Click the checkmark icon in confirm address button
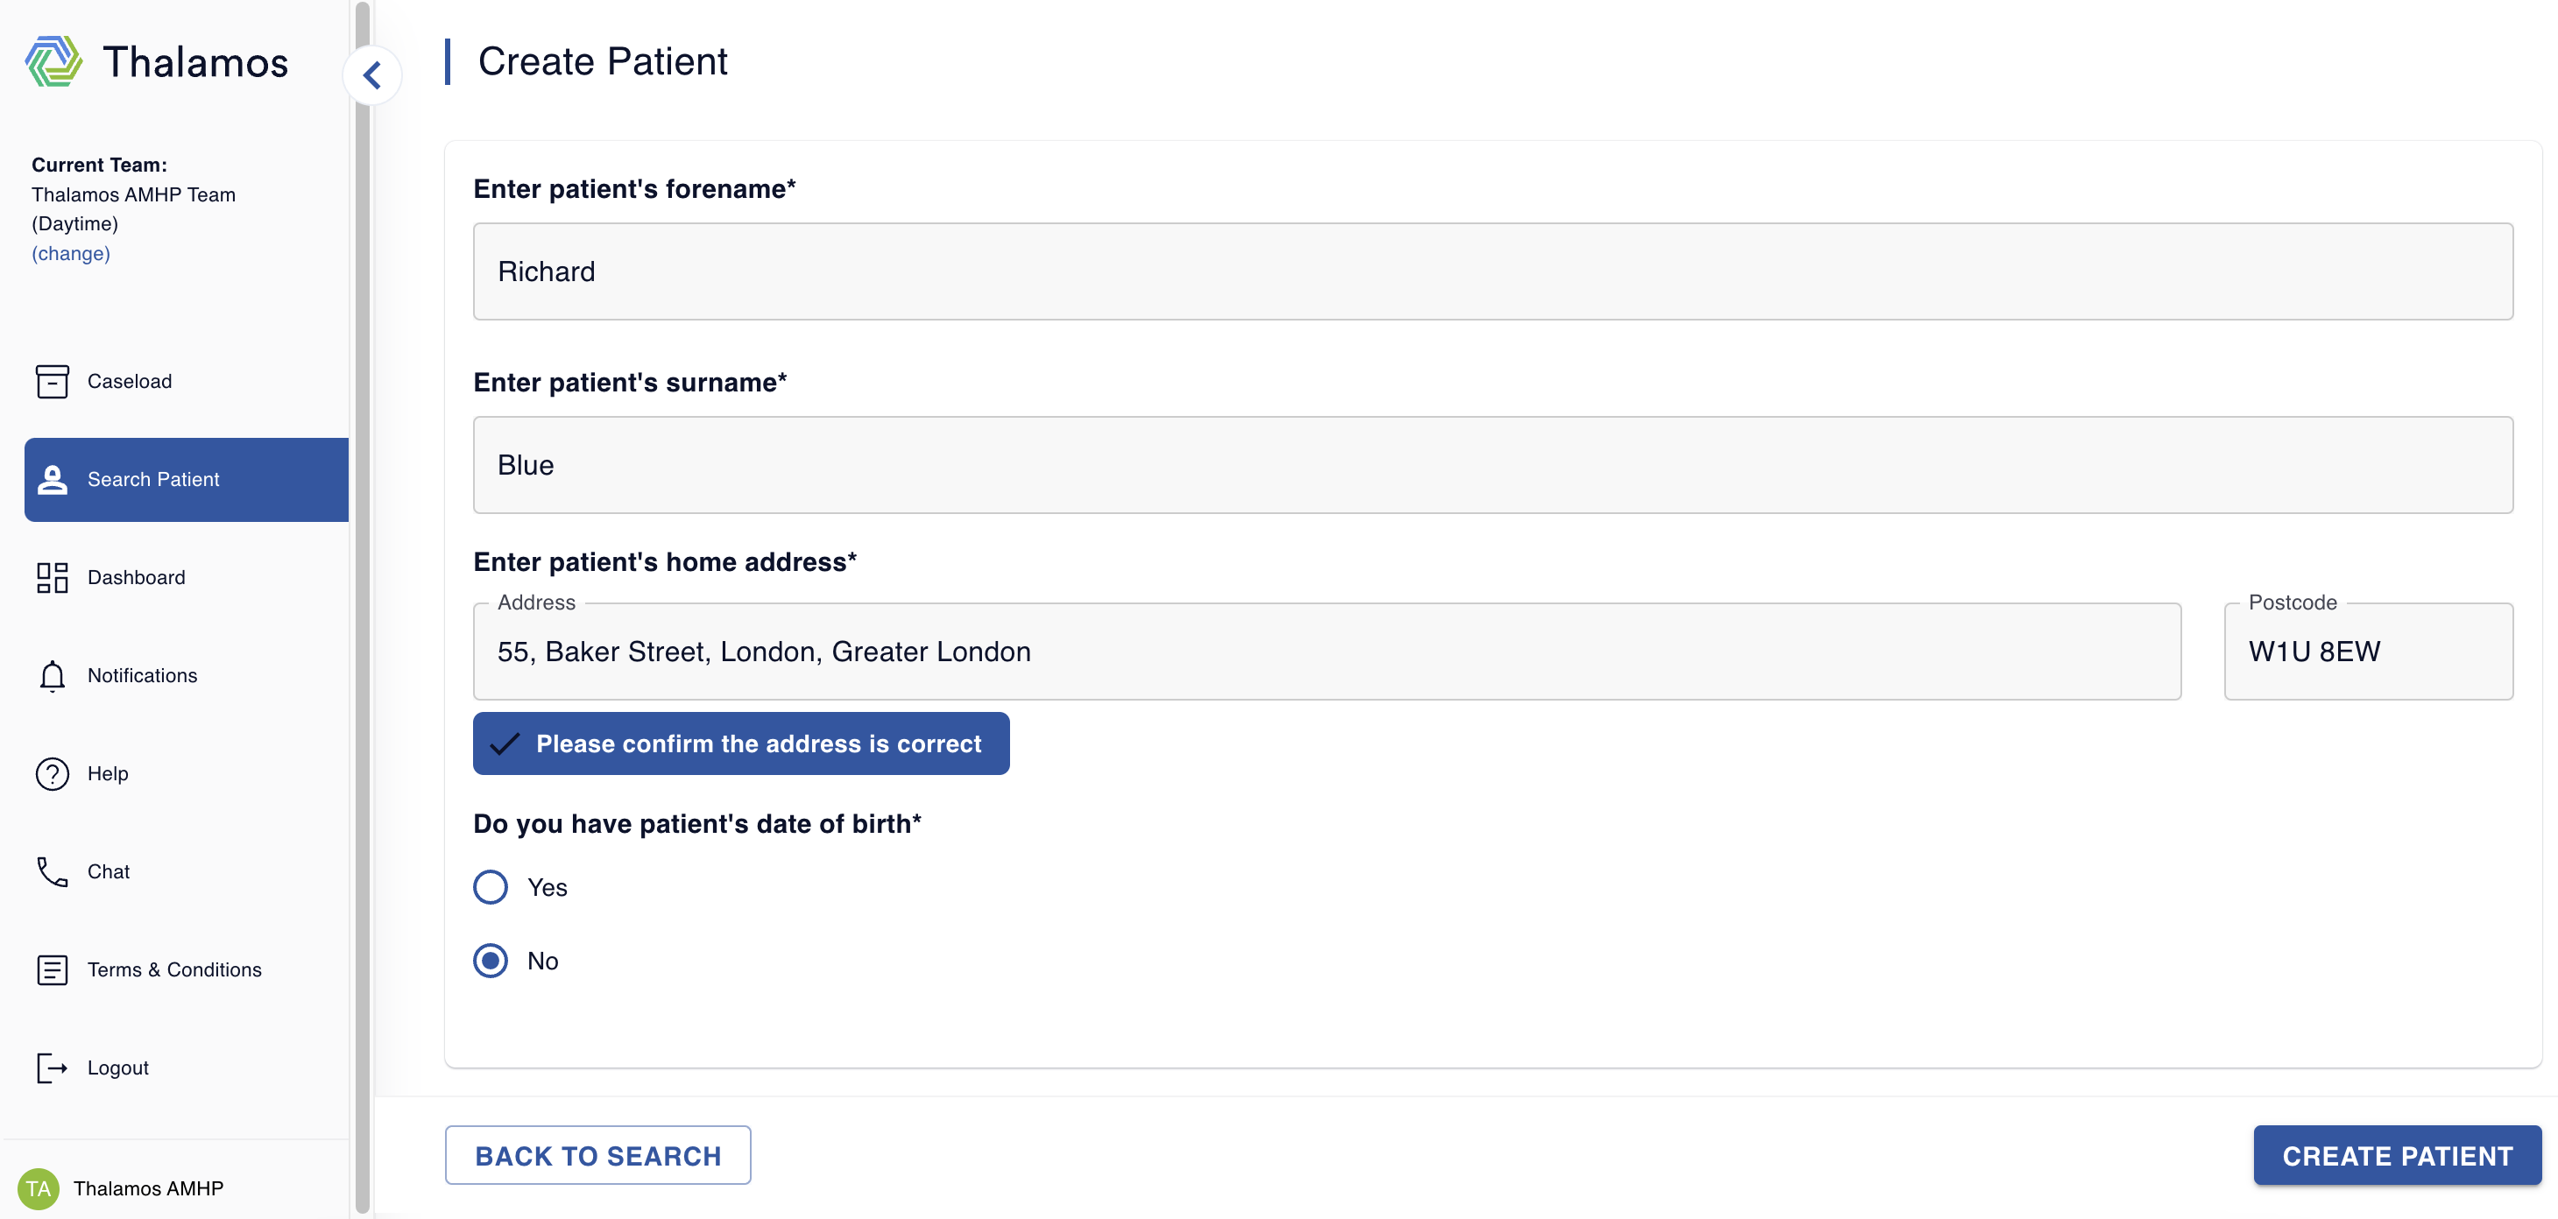Image resolution: width=2558 pixels, height=1219 pixels. [x=505, y=743]
